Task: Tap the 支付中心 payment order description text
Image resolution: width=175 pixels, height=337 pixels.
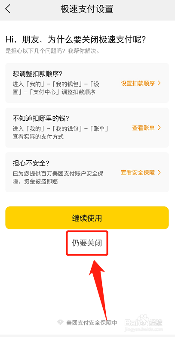Action: [x=56, y=88]
